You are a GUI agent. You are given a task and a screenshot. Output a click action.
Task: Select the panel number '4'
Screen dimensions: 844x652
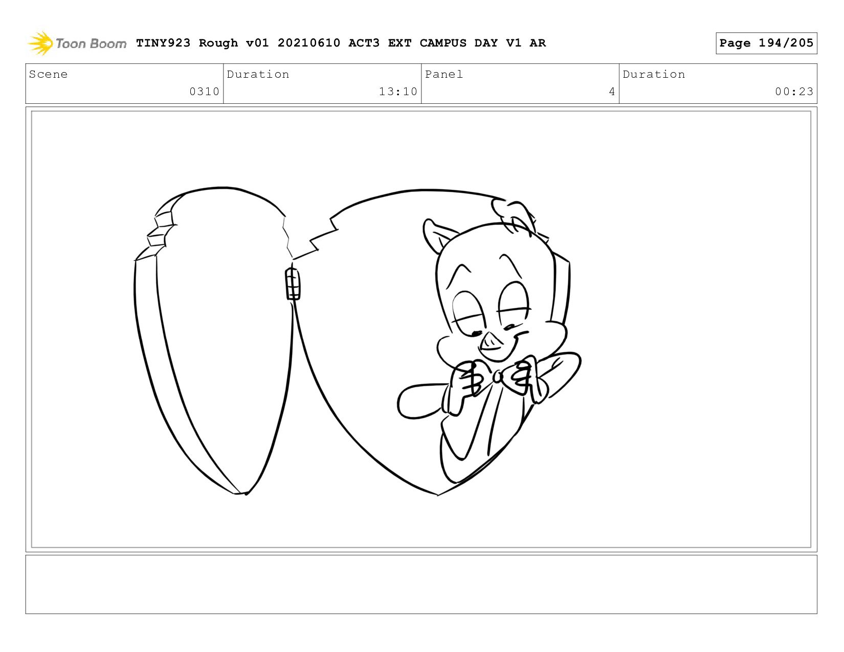click(x=612, y=92)
